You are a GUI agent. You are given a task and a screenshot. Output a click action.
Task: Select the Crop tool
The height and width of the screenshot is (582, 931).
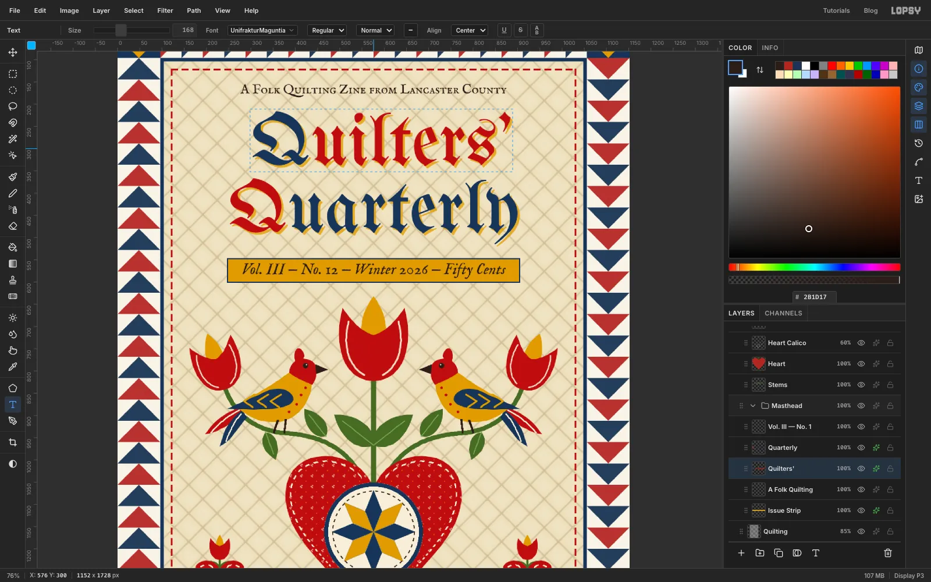click(x=13, y=442)
